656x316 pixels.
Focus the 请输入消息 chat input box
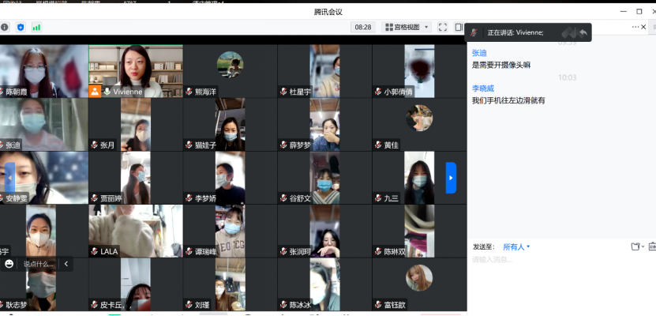[561, 284]
